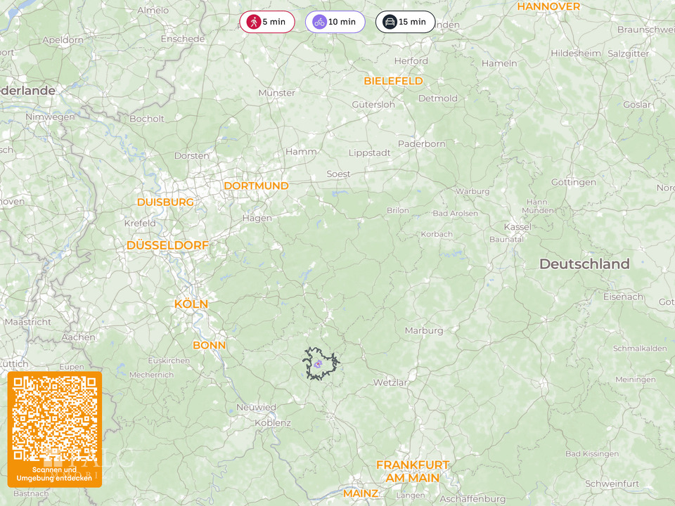
Task: Toggle the 15 min driving isochrone
Action: coord(405,22)
